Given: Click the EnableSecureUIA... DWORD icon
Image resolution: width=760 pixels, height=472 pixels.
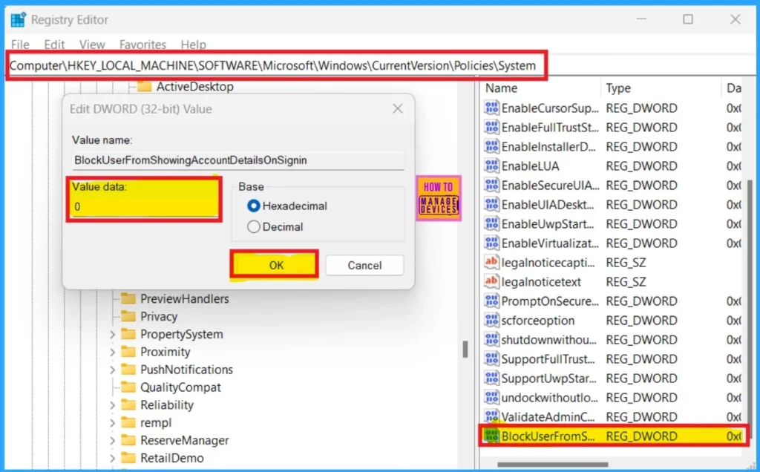Looking at the screenshot, I should [491, 185].
